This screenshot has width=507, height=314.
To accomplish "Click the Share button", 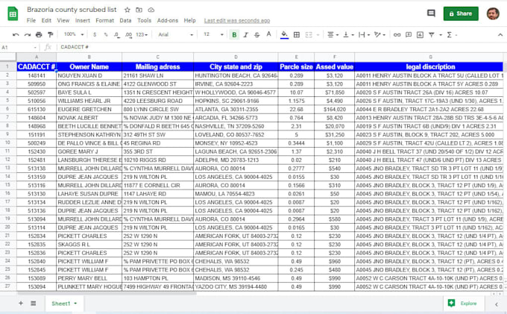I will pyautogui.click(x=461, y=13).
